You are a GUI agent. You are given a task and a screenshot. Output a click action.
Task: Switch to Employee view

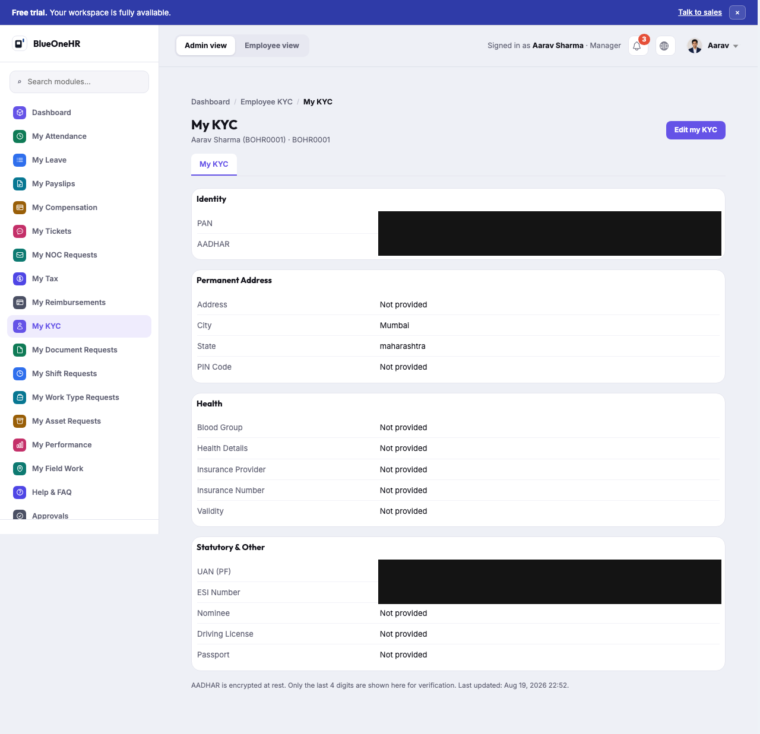click(x=272, y=46)
